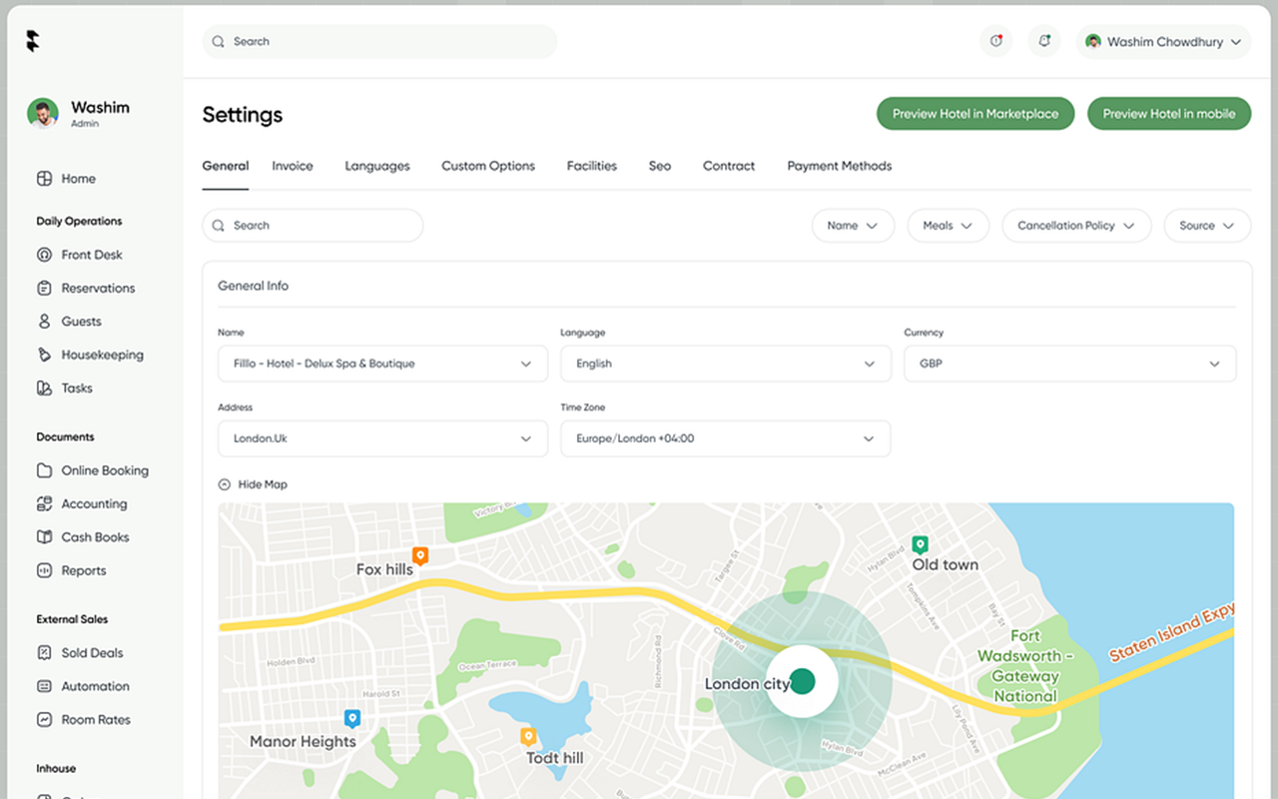
Task: Select the Housekeeping sidebar icon
Action: (44, 355)
